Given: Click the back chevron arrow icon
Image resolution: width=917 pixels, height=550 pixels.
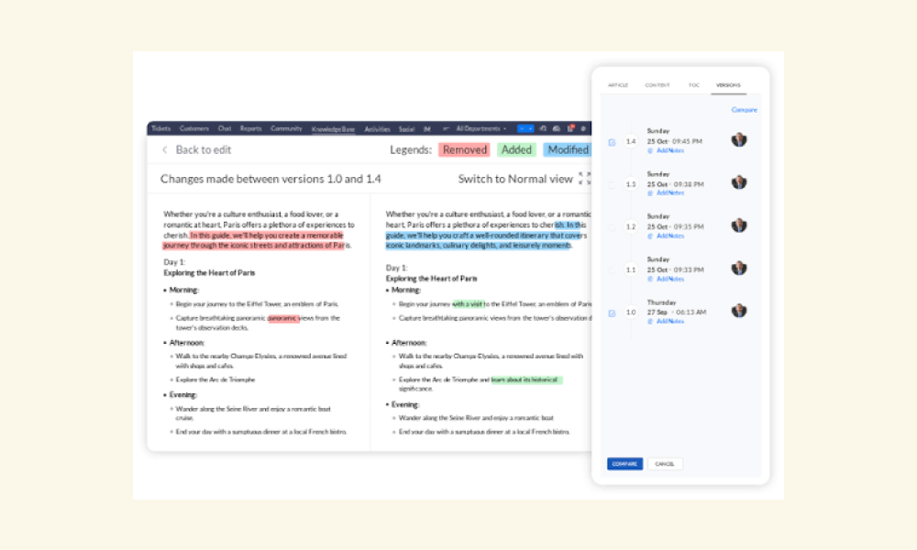Looking at the screenshot, I should (165, 149).
